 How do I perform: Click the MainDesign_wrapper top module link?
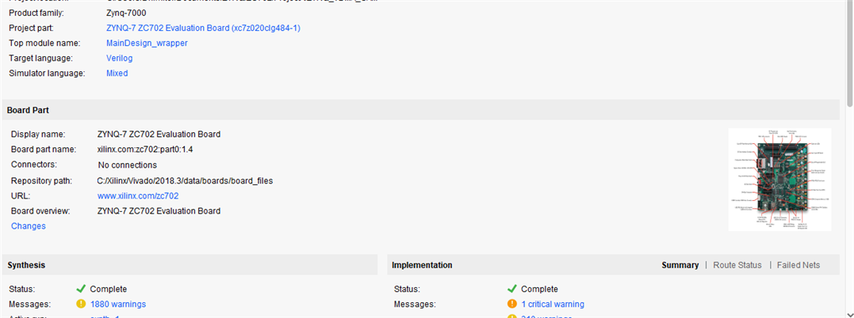coord(147,44)
